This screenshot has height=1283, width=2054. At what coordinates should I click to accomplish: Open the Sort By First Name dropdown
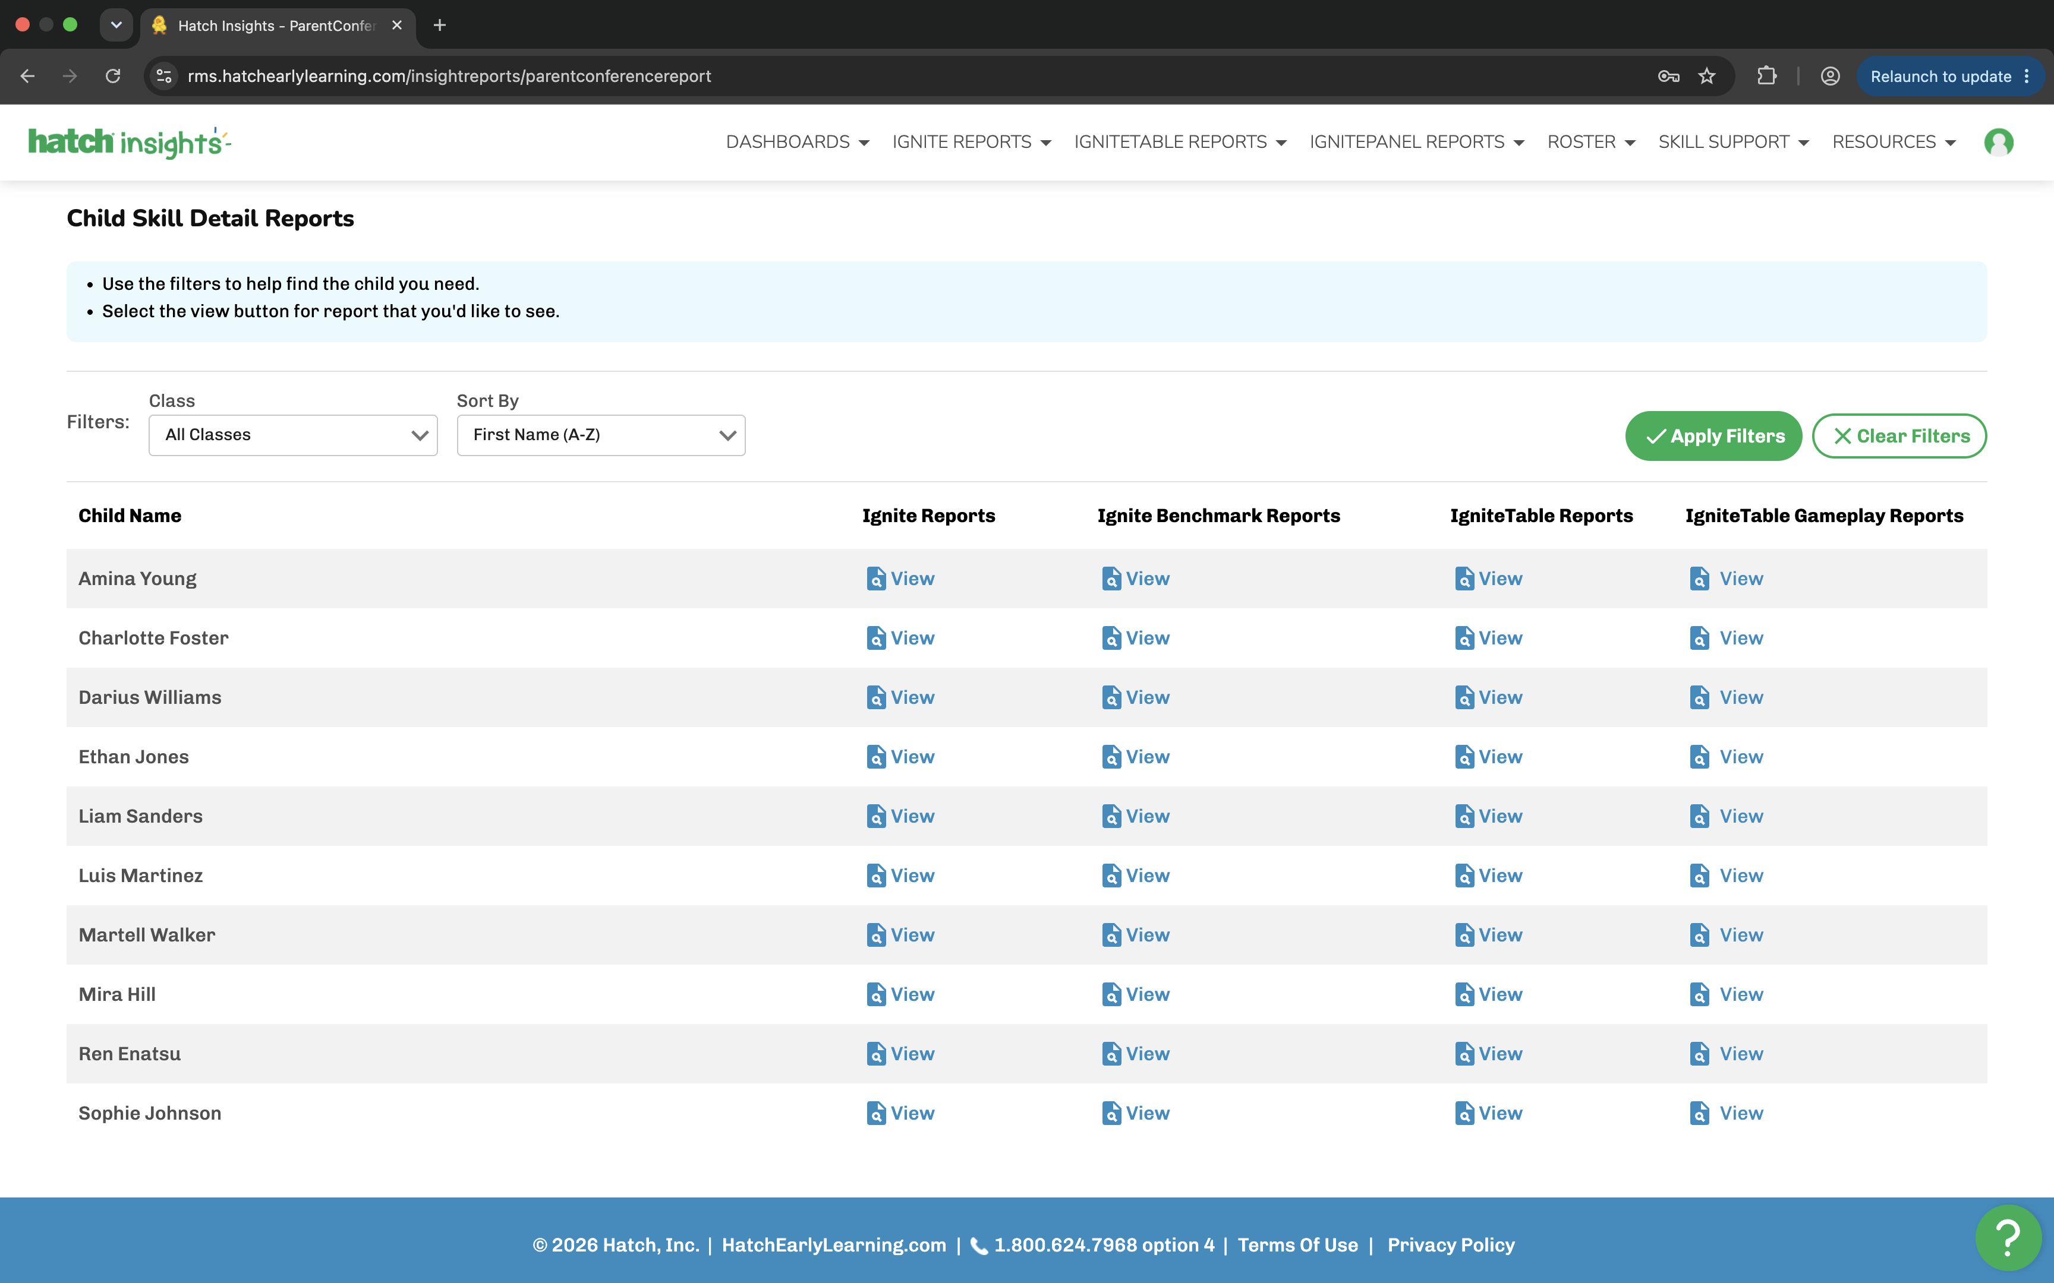[x=601, y=435]
